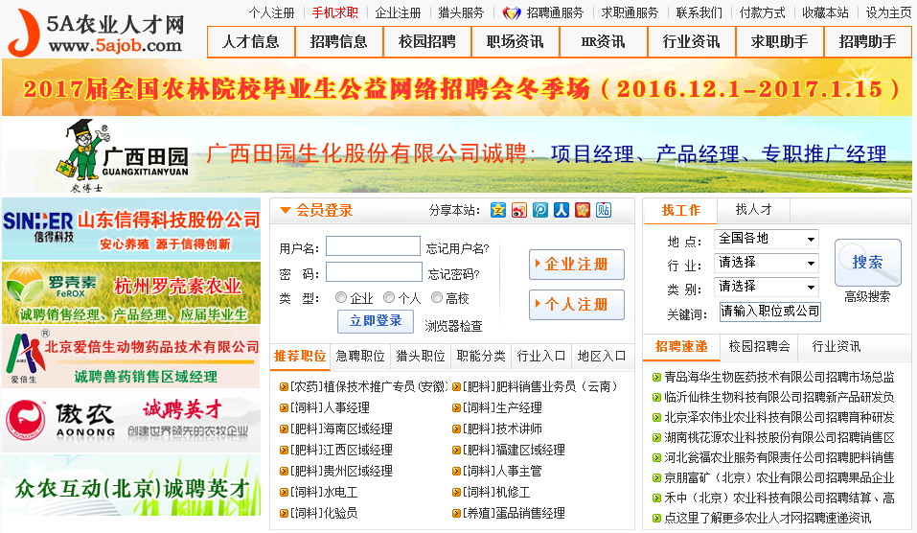Screen dimensions: 917x533
Task: Collapse the 会员登录 orange triangle
Action: (286, 210)
